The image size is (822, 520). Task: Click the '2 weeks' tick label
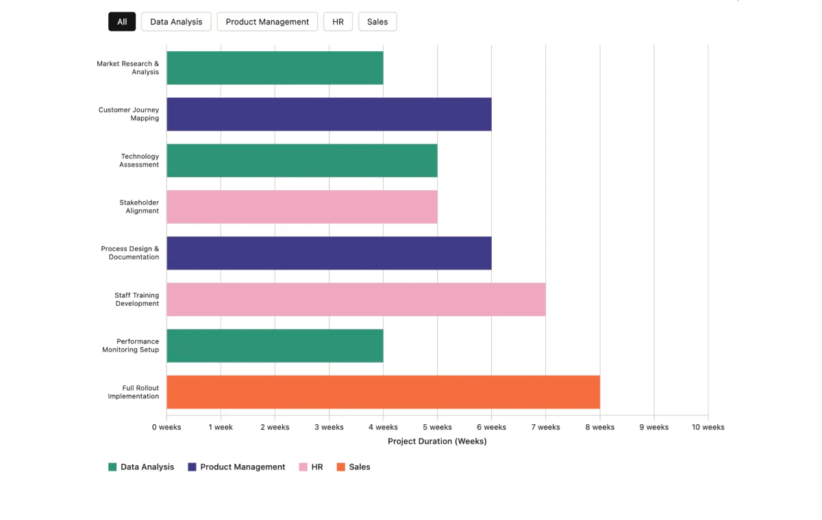275,427
